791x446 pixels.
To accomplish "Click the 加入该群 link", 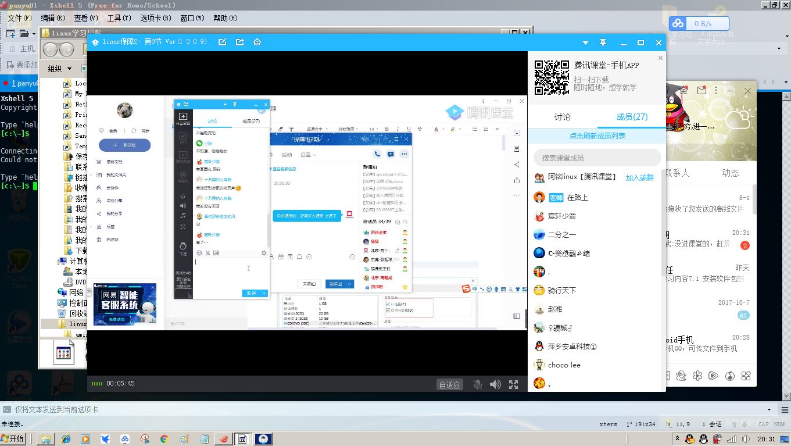I will coord(639,178).
